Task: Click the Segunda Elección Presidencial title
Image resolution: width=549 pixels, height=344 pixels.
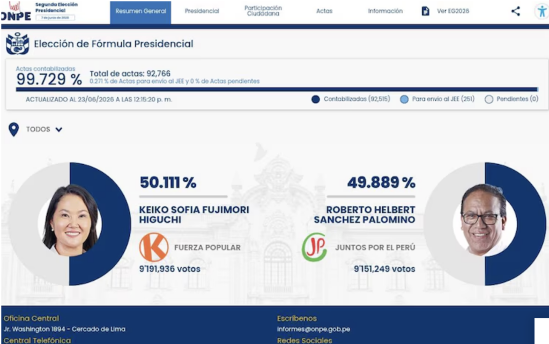Action: coord(56,8)
